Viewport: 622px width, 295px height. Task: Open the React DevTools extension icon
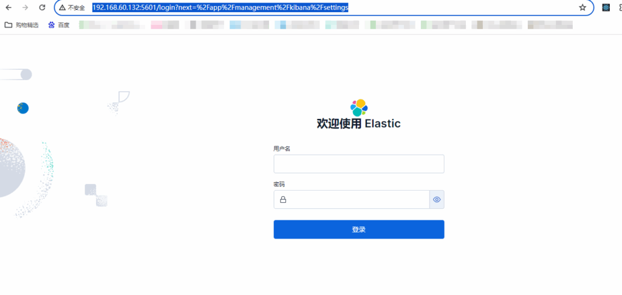[606, 7]
